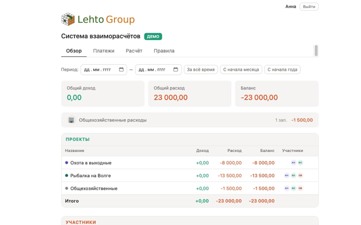The image size is (361, 225).
Task: Select the Обзор tab
Action: coord(74,51)
